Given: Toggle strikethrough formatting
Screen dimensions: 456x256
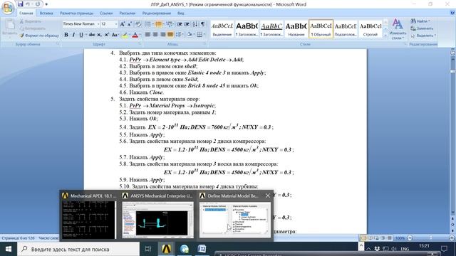Looking at the screenshot, I should tap(92, 35).
